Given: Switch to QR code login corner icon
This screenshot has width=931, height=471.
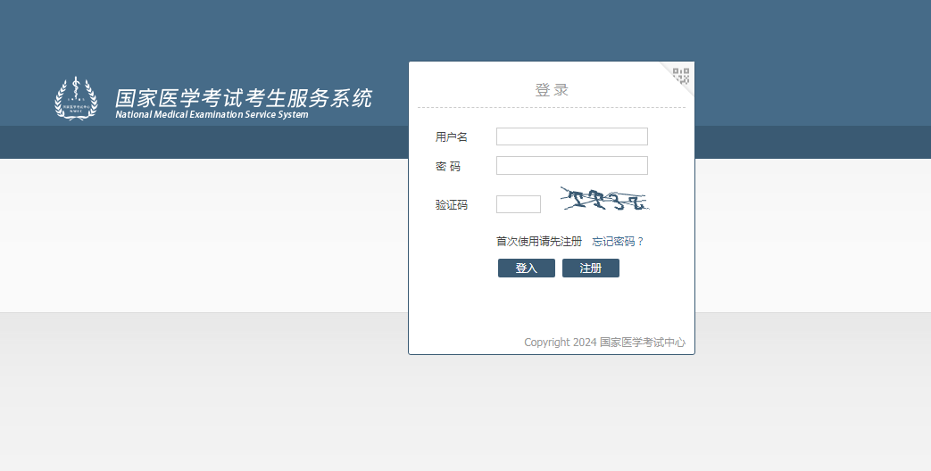Looking at the screenshot, I should tap(681, 76).
